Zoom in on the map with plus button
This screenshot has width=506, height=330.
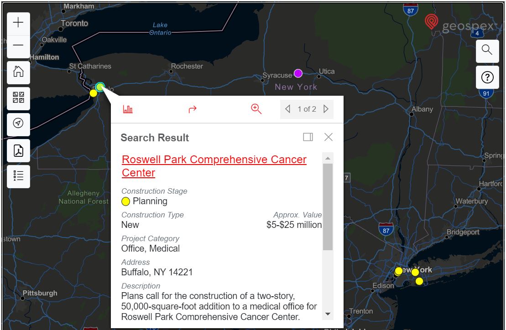click(x=18, y=22)
